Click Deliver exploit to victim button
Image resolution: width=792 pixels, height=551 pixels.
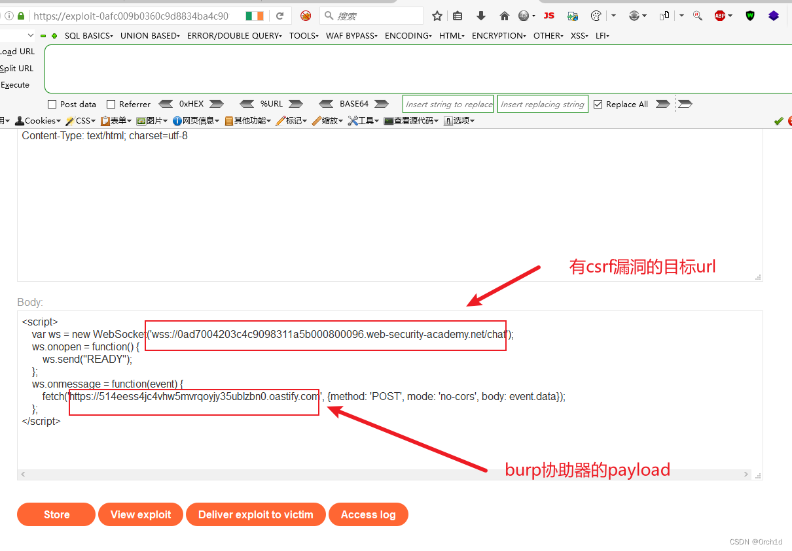tap(256, 514)
